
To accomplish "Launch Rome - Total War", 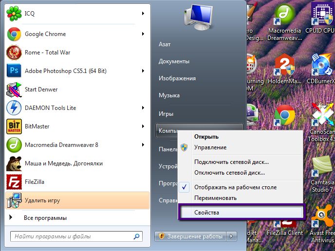I will (x=47, y=53).
